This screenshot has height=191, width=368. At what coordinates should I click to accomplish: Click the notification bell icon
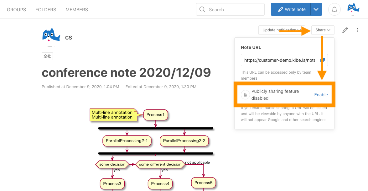pos(334,10)
